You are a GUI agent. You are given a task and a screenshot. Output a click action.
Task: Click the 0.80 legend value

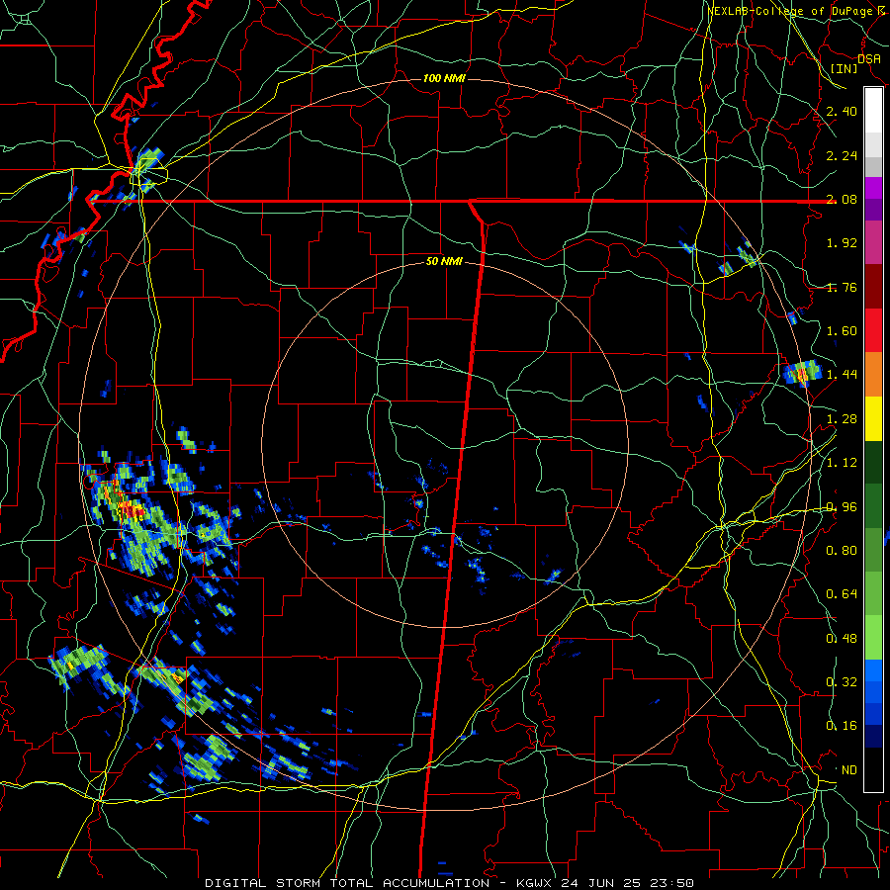(842, 551)
